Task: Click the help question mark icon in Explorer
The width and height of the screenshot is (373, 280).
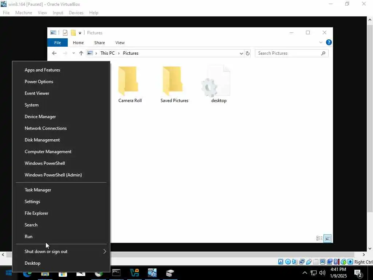Action: tap(329, 42)
